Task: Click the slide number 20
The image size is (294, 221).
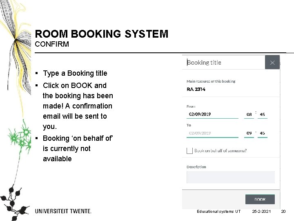Action: (x=283, y=211)
